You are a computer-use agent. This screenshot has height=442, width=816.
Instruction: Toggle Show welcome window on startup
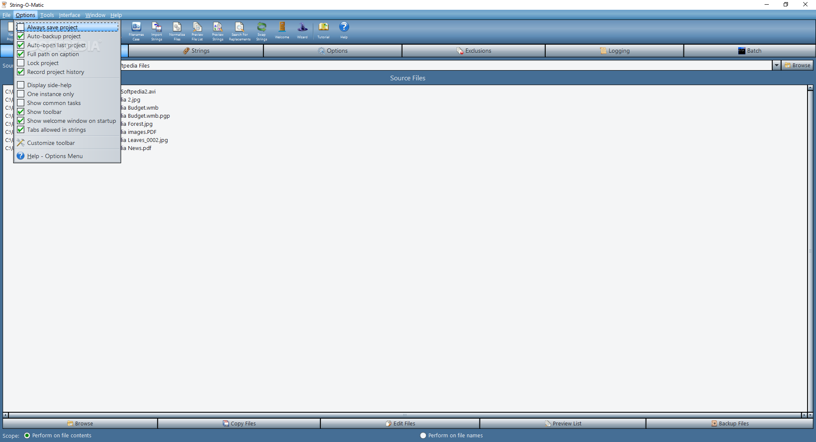tap(21, 121)
